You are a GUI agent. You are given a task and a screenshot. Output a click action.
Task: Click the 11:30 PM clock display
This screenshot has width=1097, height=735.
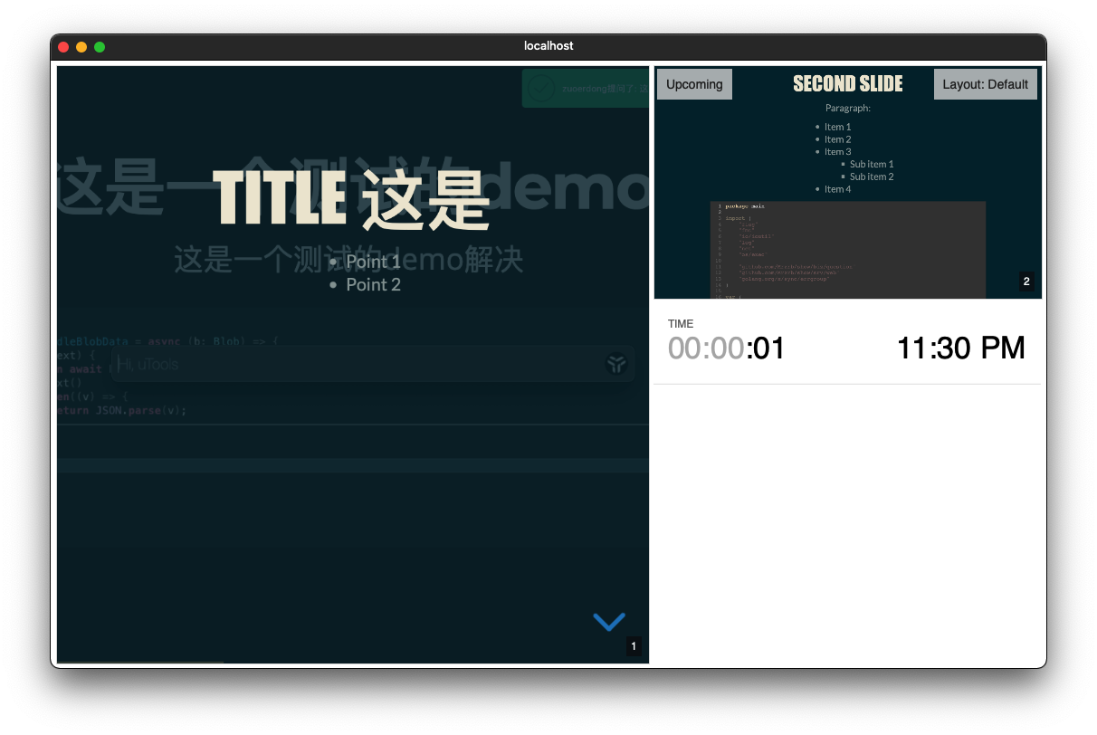960,348
